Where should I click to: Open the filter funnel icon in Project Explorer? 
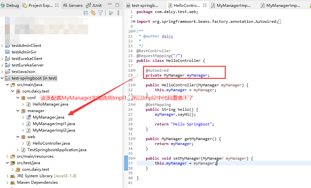(100, 12)
